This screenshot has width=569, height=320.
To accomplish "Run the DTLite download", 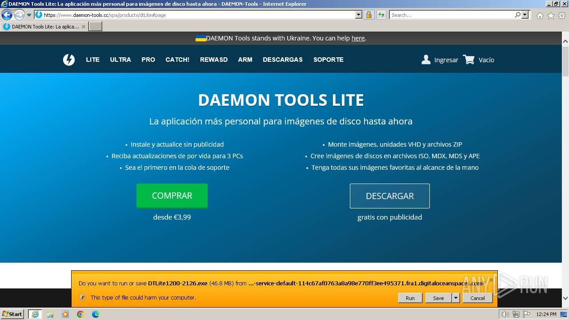I will point(410,298).
